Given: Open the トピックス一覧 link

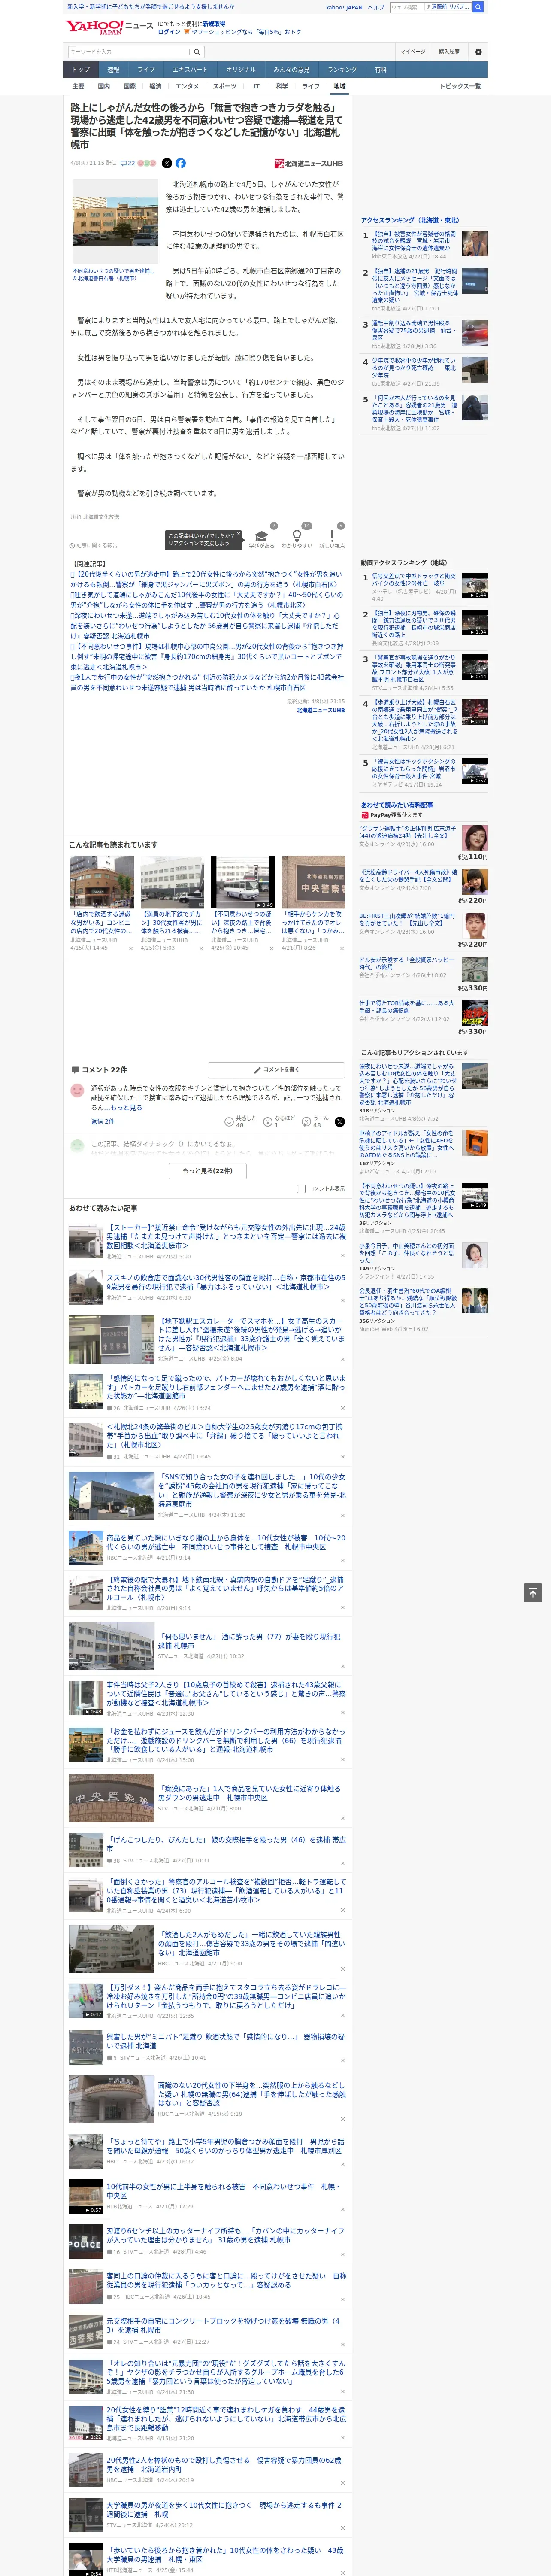Looking at the screenshot, I should (x=460, y=86).
